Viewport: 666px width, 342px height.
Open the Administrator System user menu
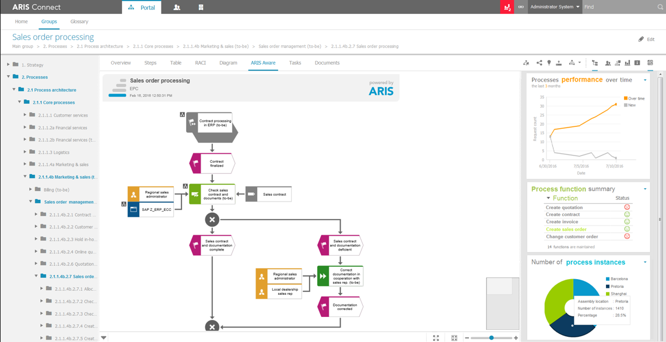tap(555, 7)
